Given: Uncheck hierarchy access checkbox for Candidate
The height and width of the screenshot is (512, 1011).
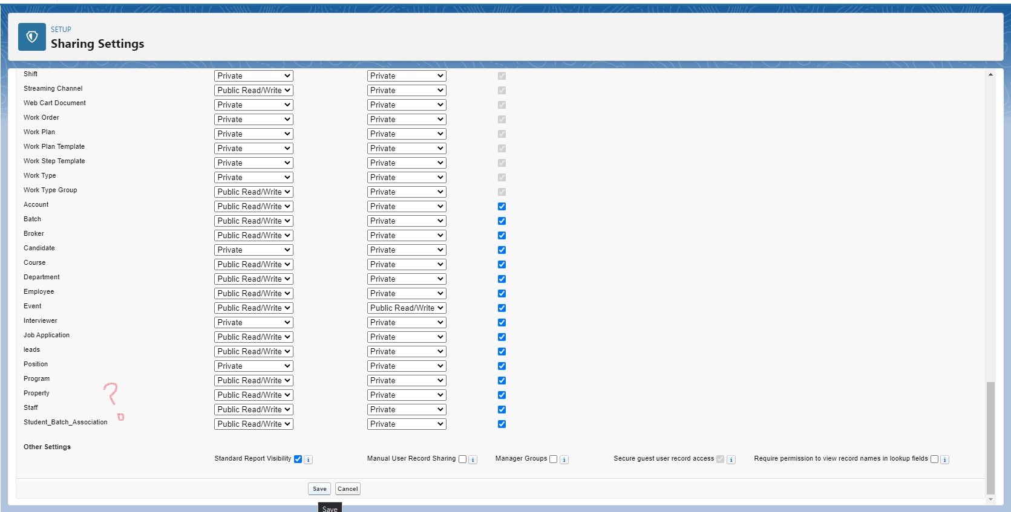Looking at the screenshot, I should pos(502,250).
